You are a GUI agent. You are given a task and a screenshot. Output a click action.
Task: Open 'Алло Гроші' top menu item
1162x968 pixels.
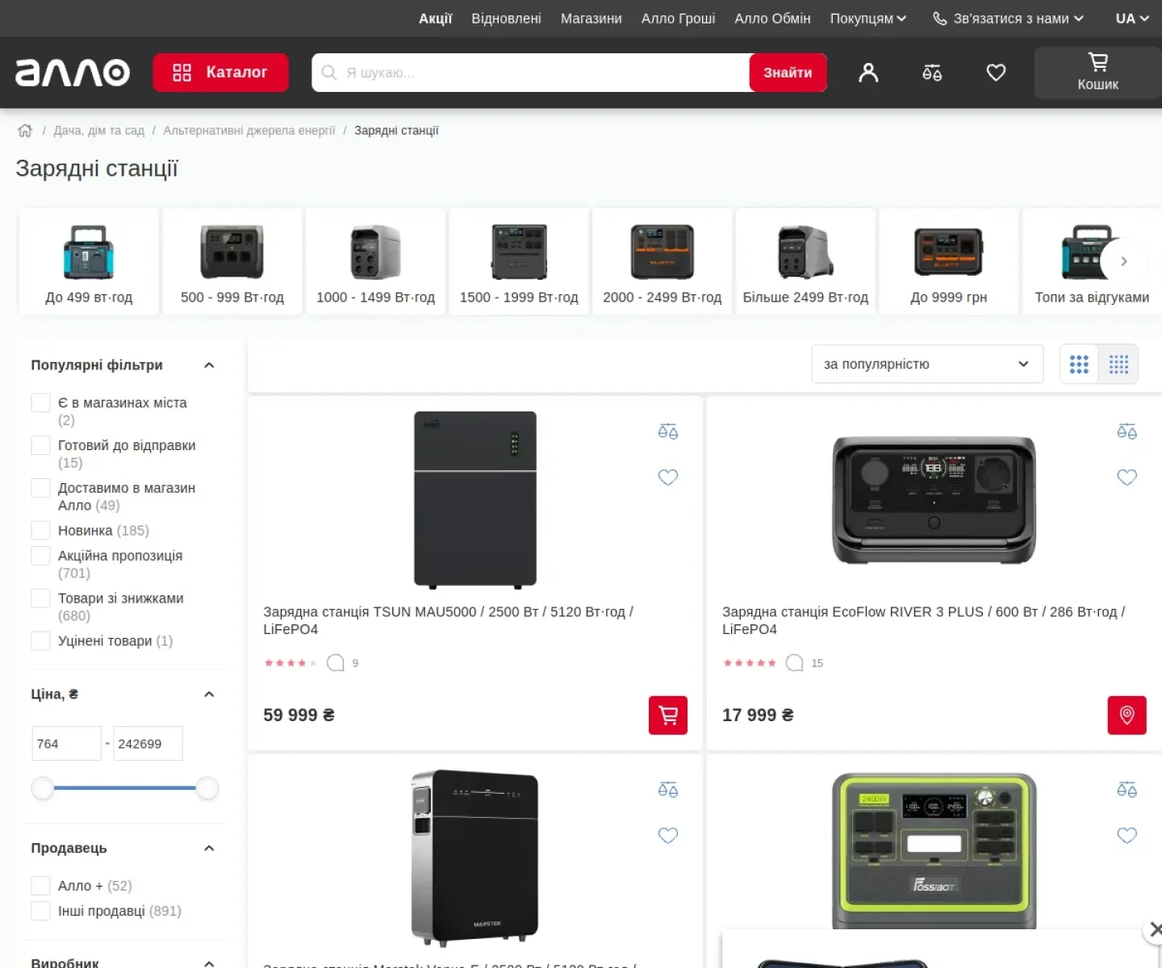click(x=679, y=19)
